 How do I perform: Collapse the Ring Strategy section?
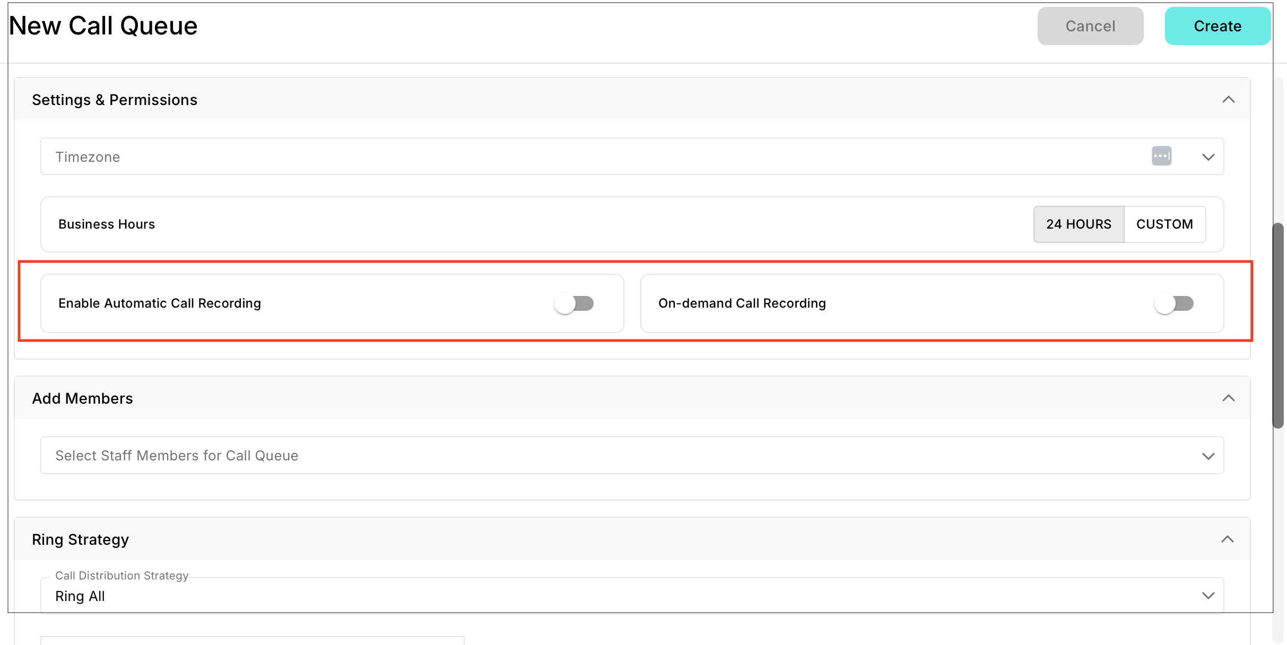tap(1227, 539)
